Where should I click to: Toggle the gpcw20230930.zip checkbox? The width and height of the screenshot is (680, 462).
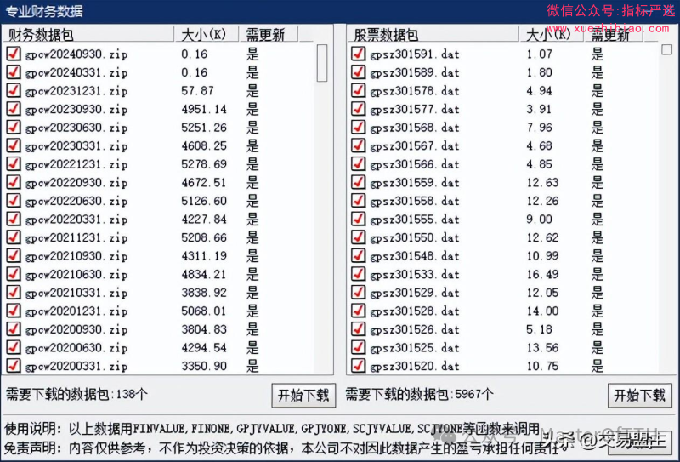click(x=14, y=109)
